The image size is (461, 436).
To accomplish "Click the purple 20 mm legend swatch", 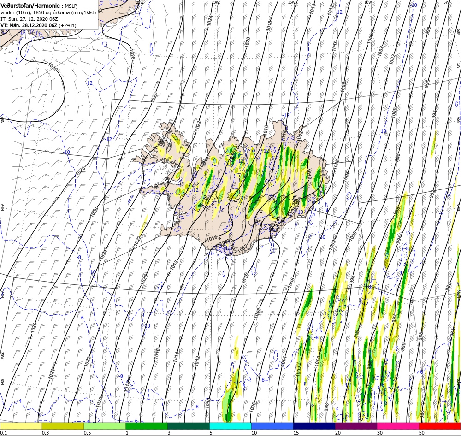I will [x=356, y=426].
